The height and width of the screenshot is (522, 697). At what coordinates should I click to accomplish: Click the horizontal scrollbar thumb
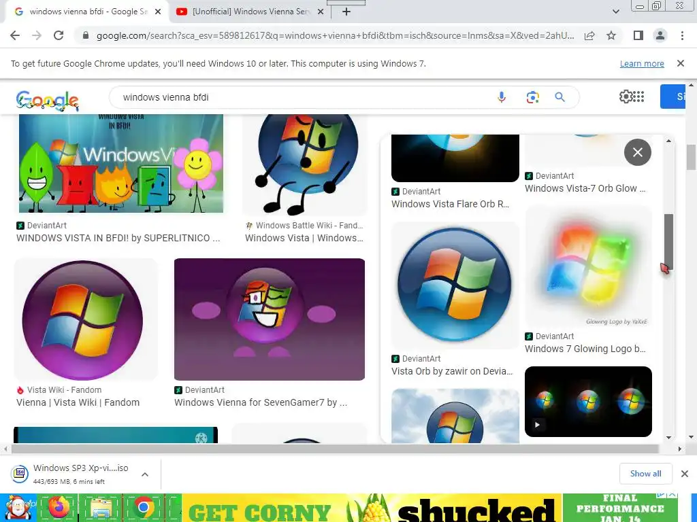334,449
